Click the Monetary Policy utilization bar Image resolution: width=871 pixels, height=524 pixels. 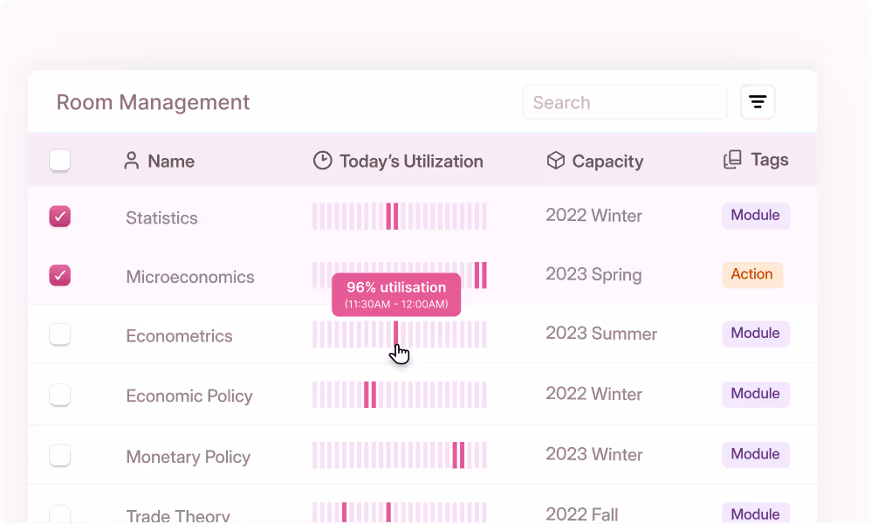tap(399, 455)
